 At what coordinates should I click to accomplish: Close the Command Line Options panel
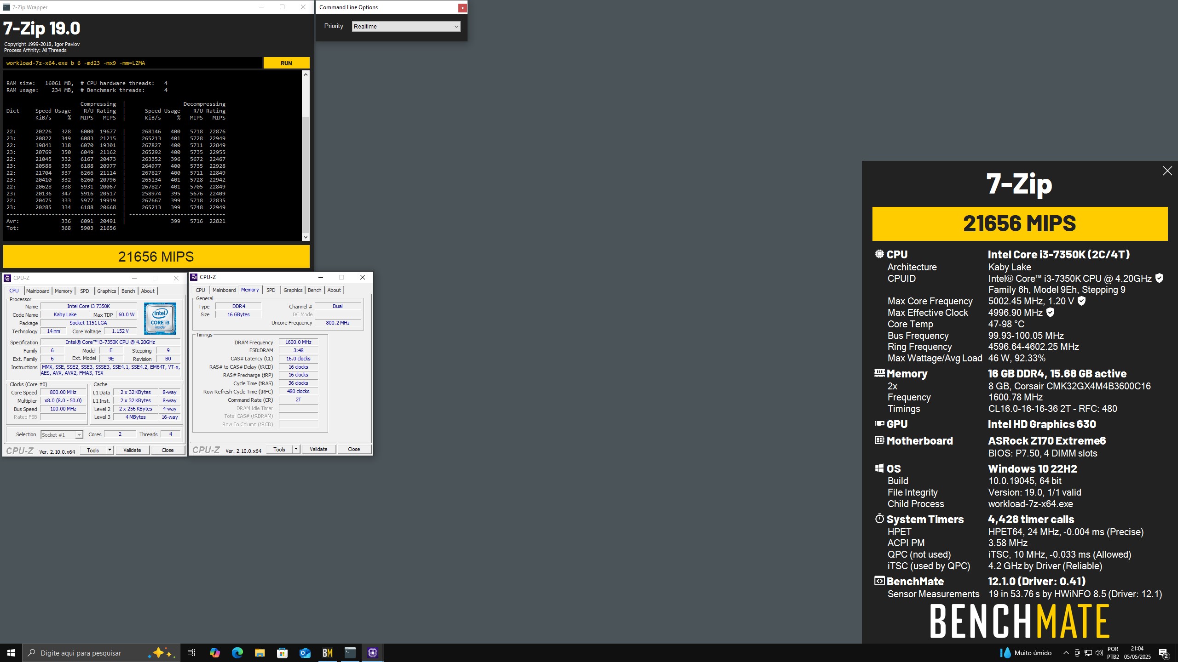[x=462, y=8]
